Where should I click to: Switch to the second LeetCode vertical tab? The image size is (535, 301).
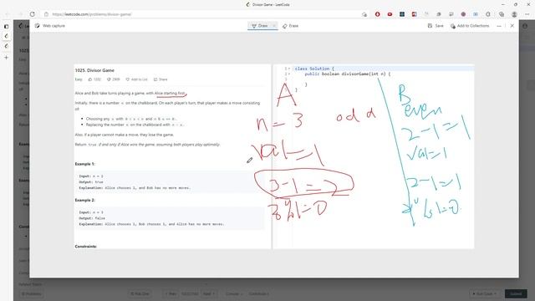point(6,46)
